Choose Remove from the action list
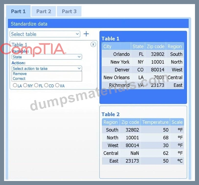The image size is (199, 185). (x=20, y=74)
